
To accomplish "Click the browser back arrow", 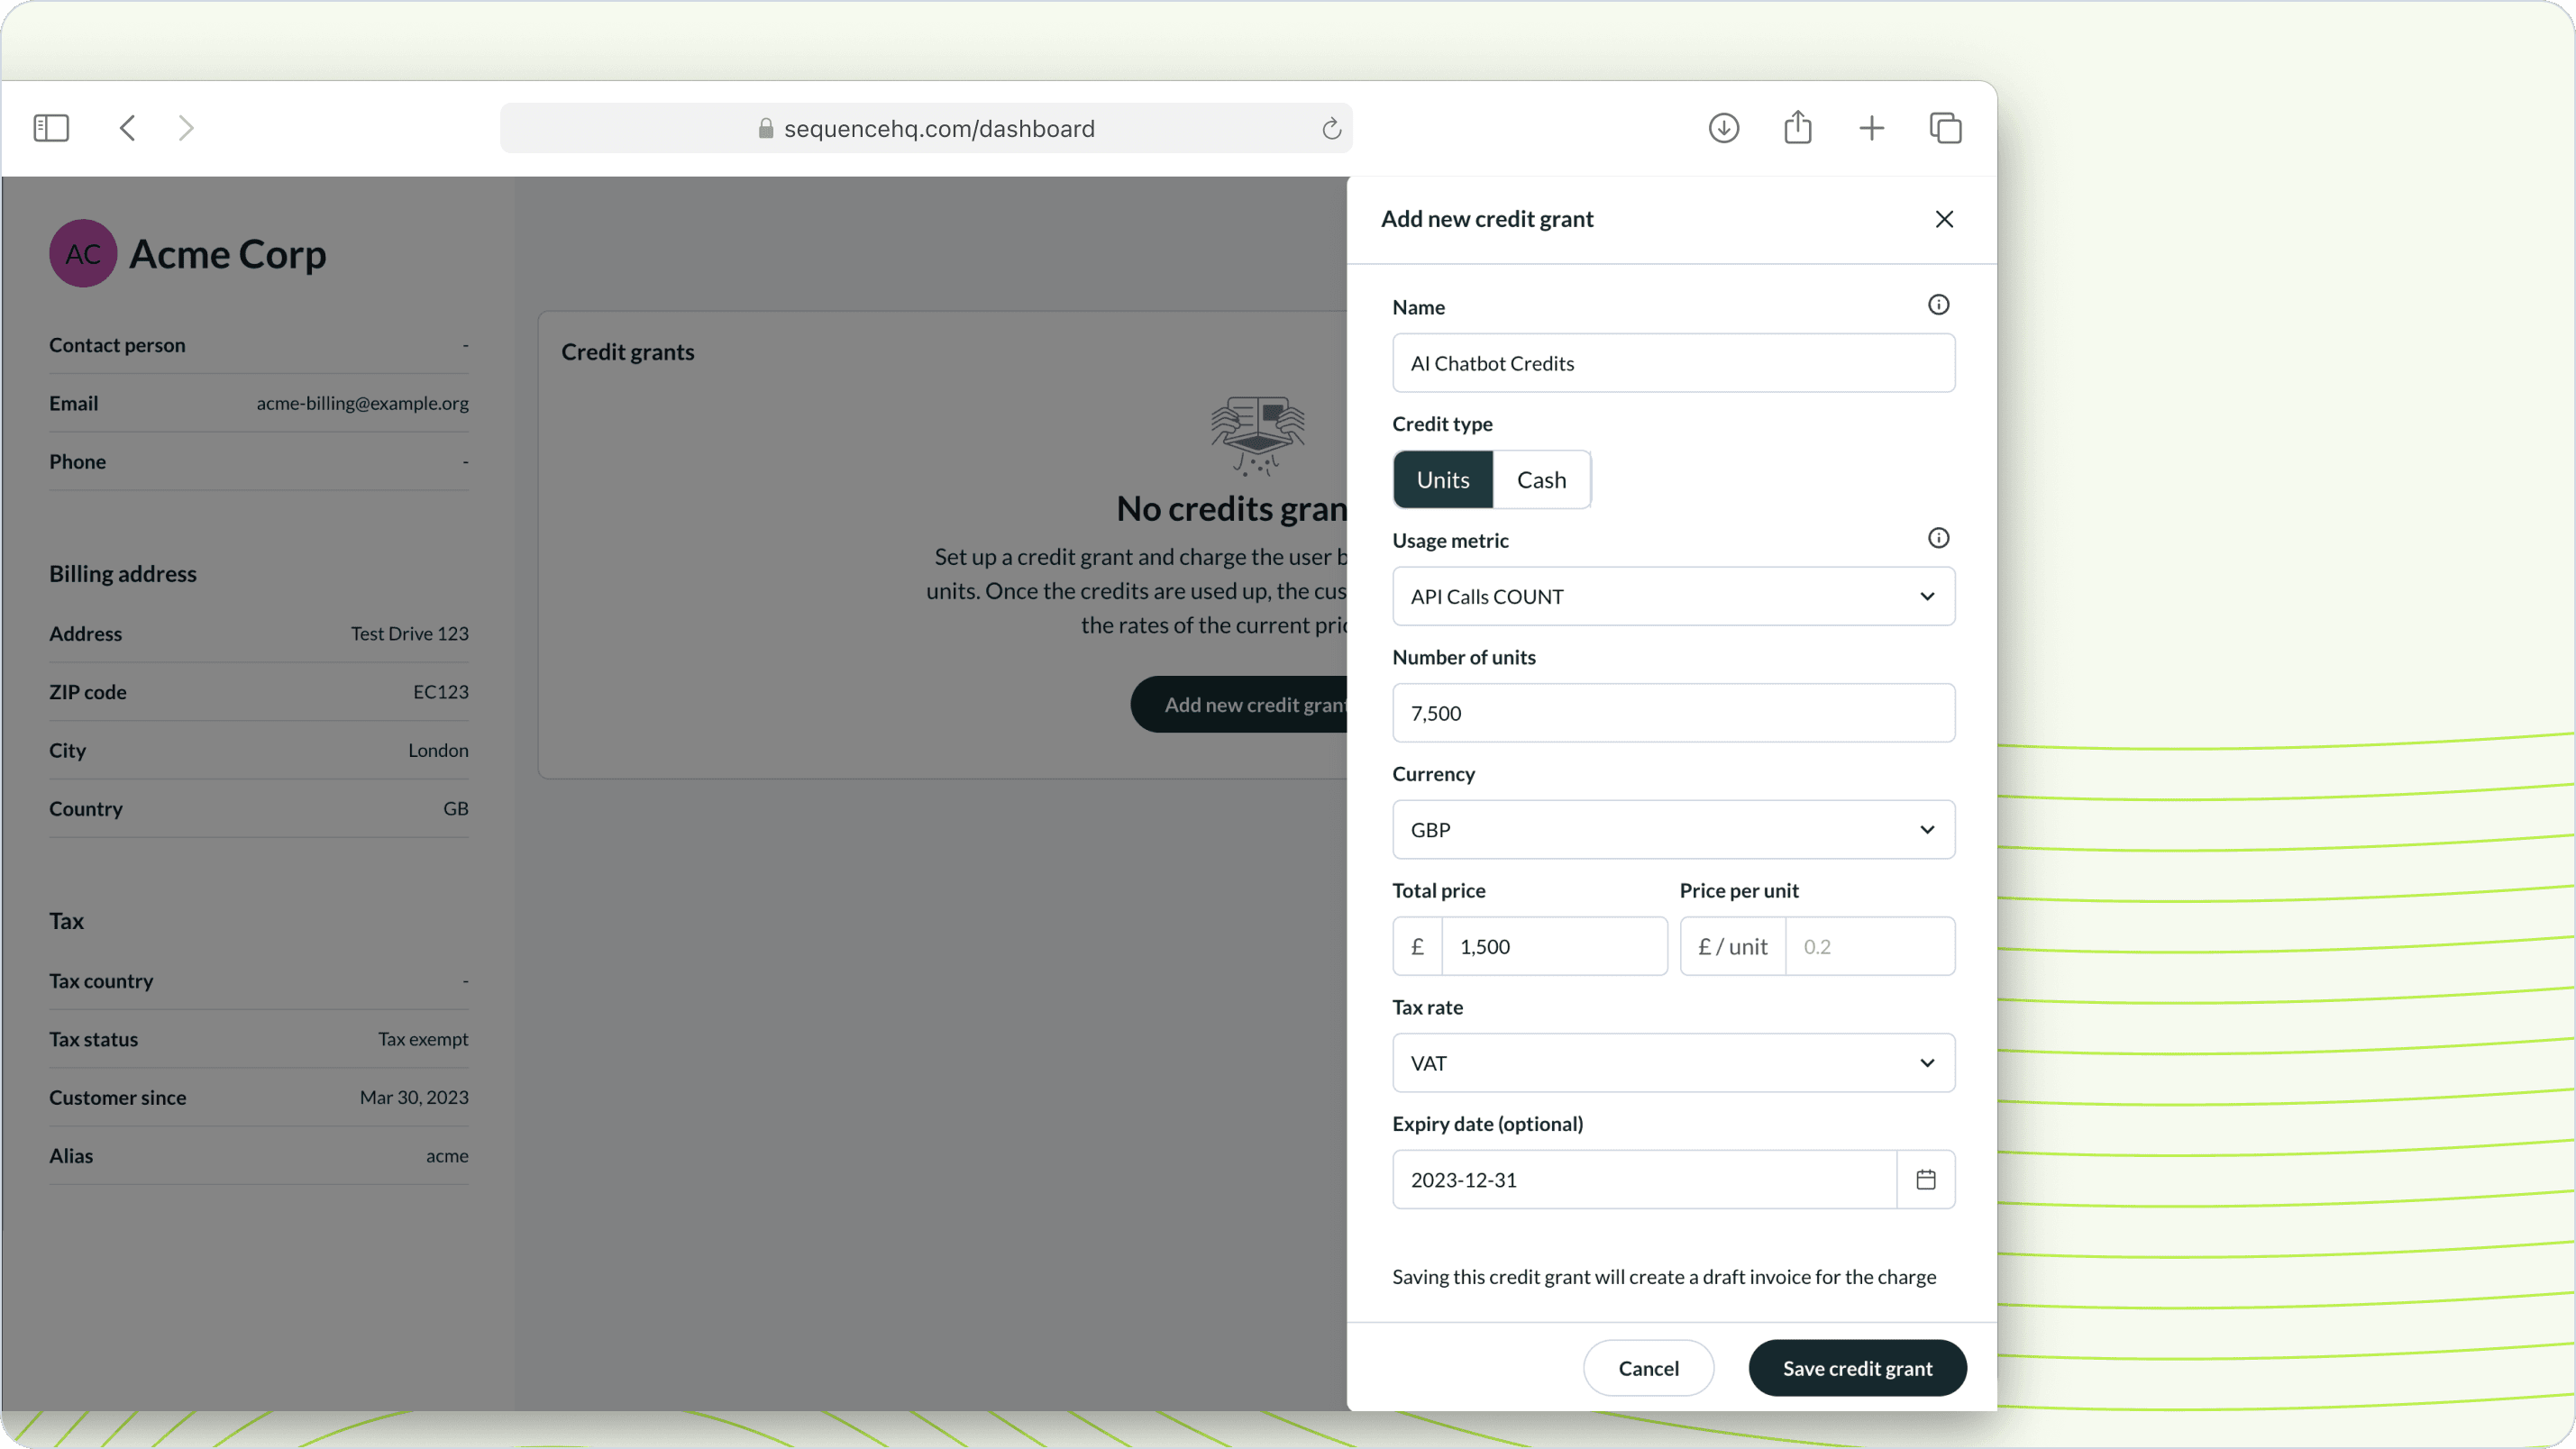I will coord(127,128).
